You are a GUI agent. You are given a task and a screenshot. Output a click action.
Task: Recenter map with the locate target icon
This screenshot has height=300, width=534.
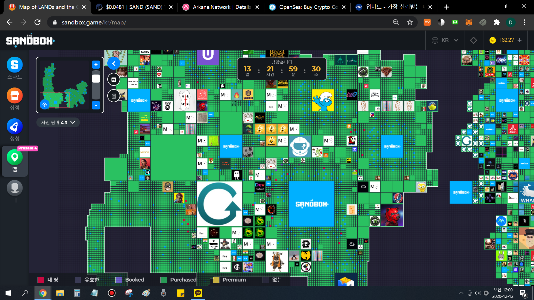pos(44,105)
